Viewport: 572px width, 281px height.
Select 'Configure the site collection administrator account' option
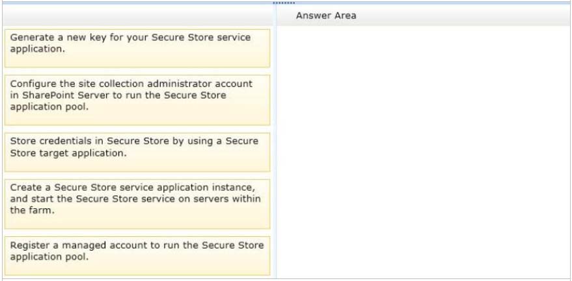click(137, 100)
